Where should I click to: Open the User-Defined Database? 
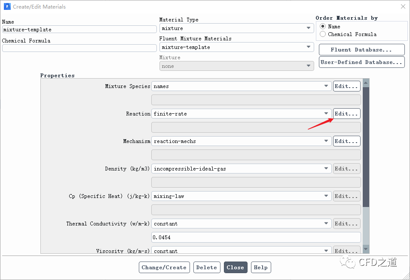click(x=361, y=62)
